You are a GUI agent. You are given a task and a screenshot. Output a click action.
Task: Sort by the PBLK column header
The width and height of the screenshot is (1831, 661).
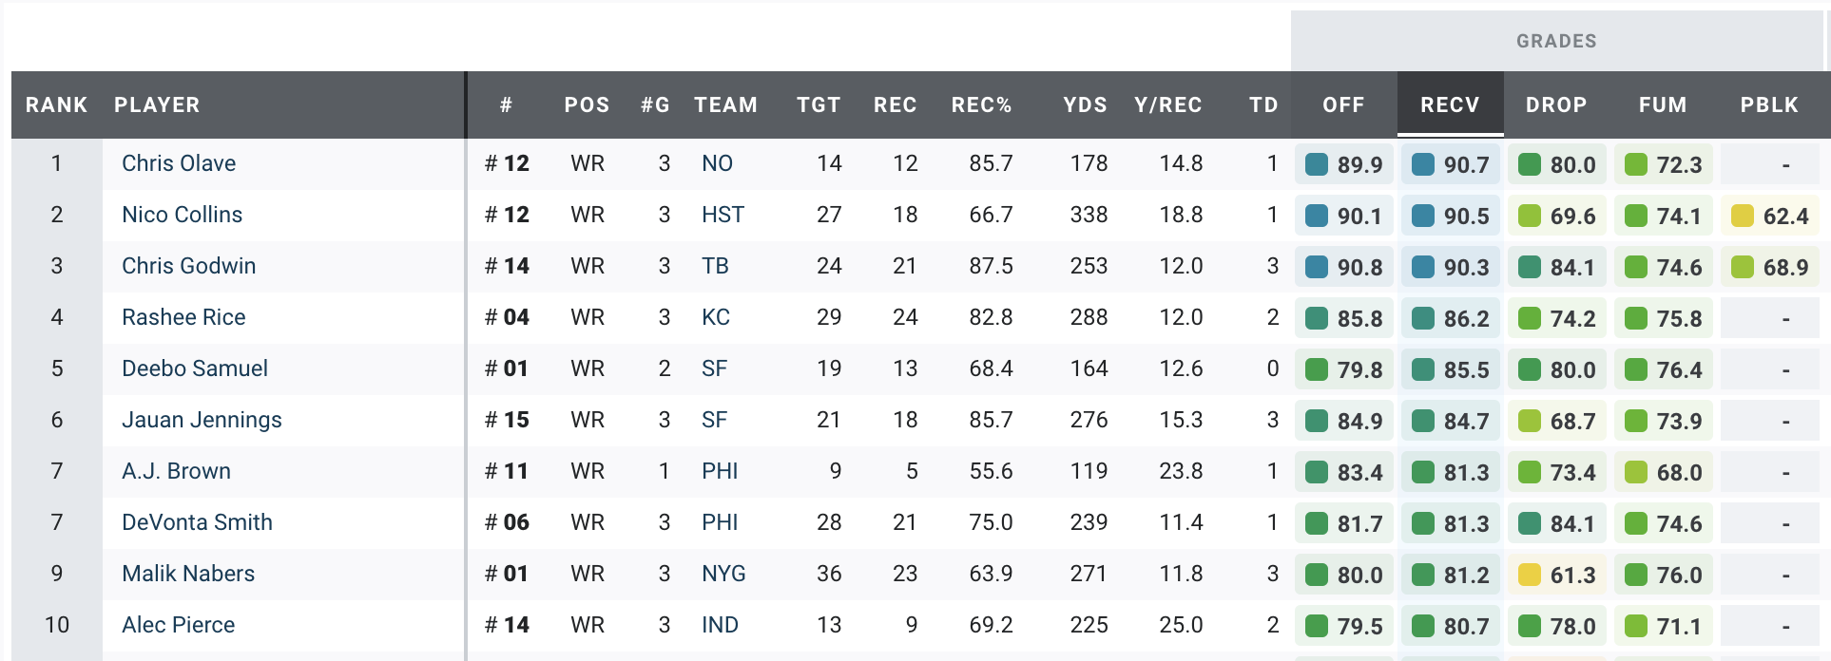(x=1769, y=104)
